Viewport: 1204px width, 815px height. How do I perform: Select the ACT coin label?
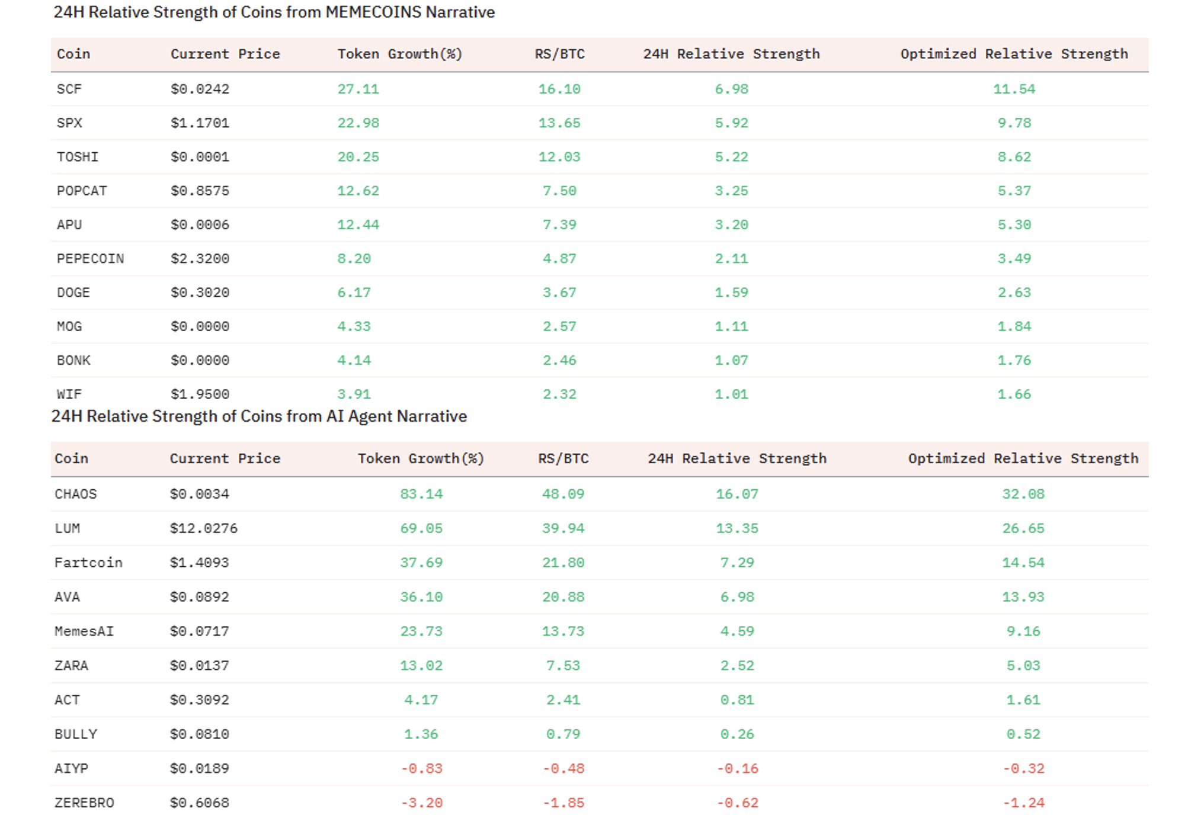(x=67, y=700)
